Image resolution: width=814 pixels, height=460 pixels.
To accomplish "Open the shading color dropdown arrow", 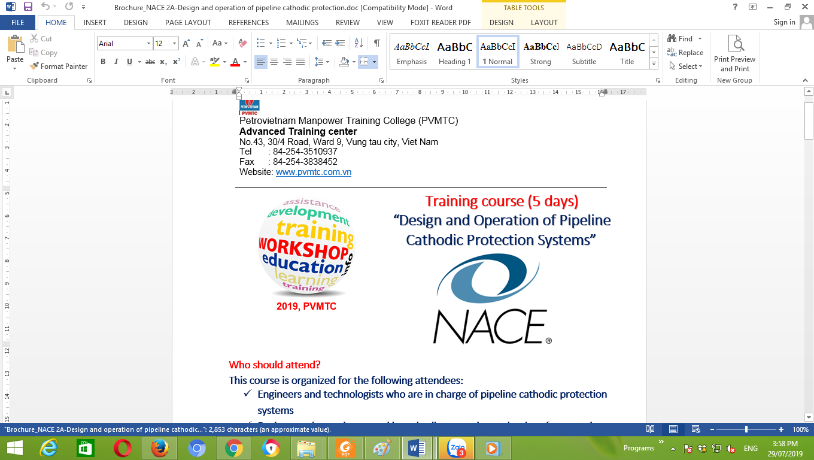I will [353, 62].
